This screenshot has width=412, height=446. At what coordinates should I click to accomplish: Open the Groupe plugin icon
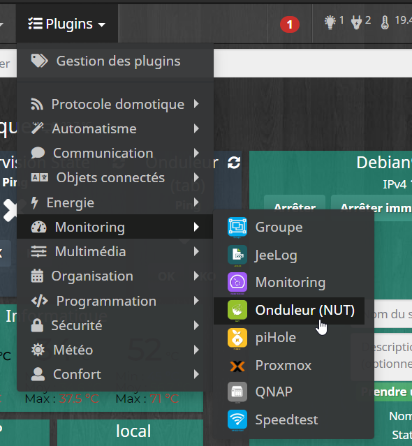click(237, 227)
